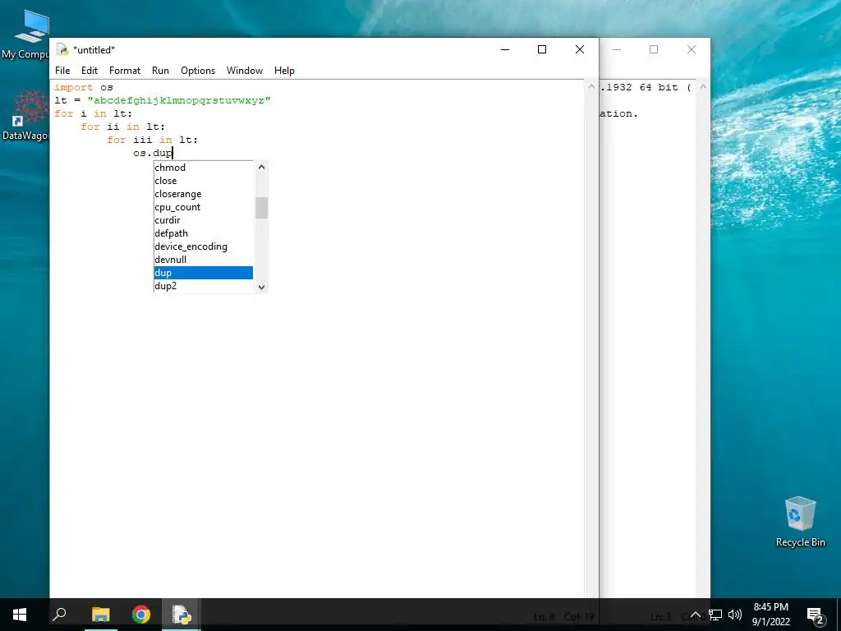Click the 'for i in lt:' line
This screenshot has width=841, height=631.
[x=94, y=113]
